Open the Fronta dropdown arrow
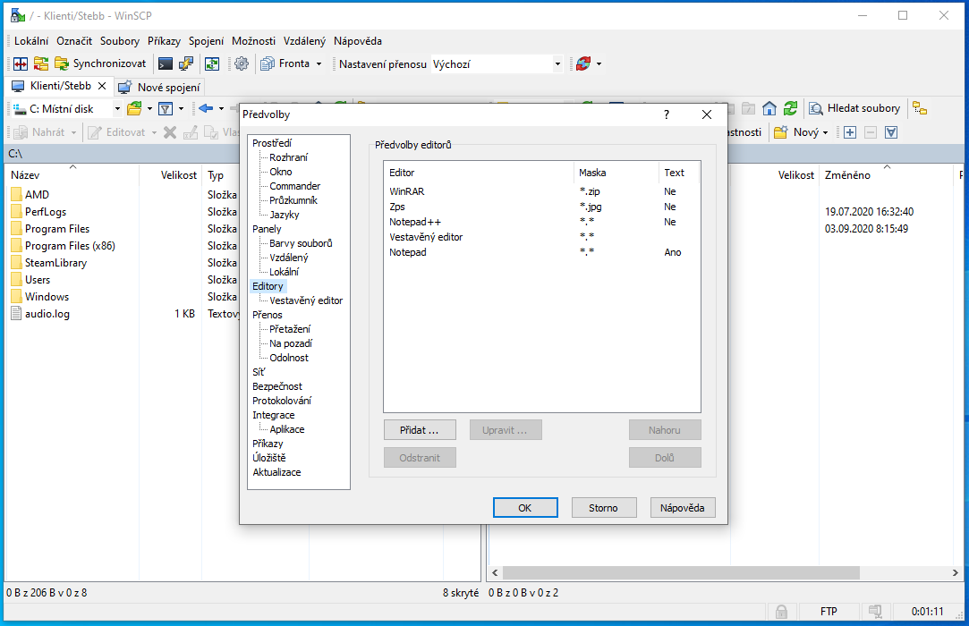This screenshot has width=969, height=626. pyautogui.click(x=319, y=64)
